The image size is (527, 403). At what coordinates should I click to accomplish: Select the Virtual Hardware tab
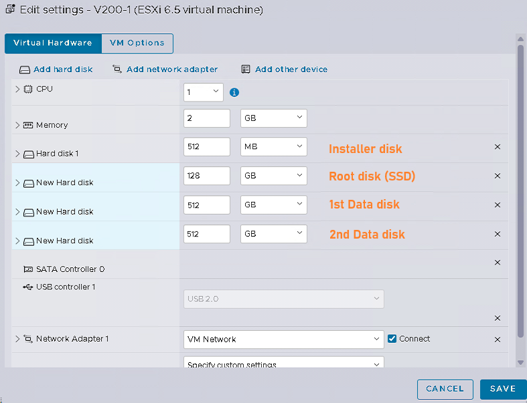(x=53, y=43)
